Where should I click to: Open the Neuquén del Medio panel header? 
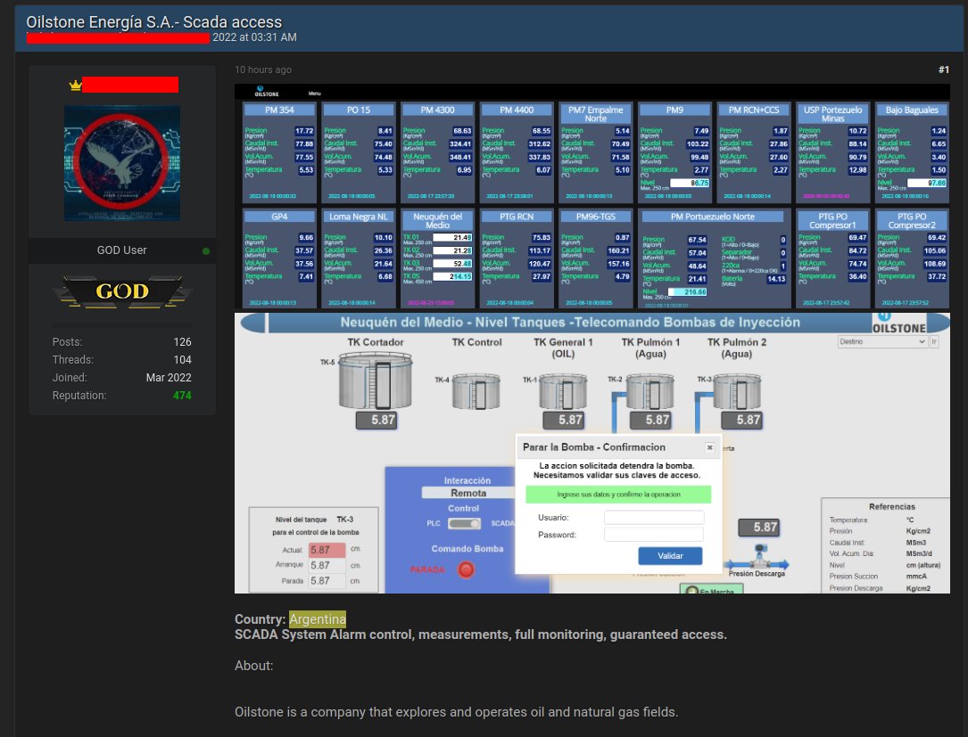pos(437,220)
